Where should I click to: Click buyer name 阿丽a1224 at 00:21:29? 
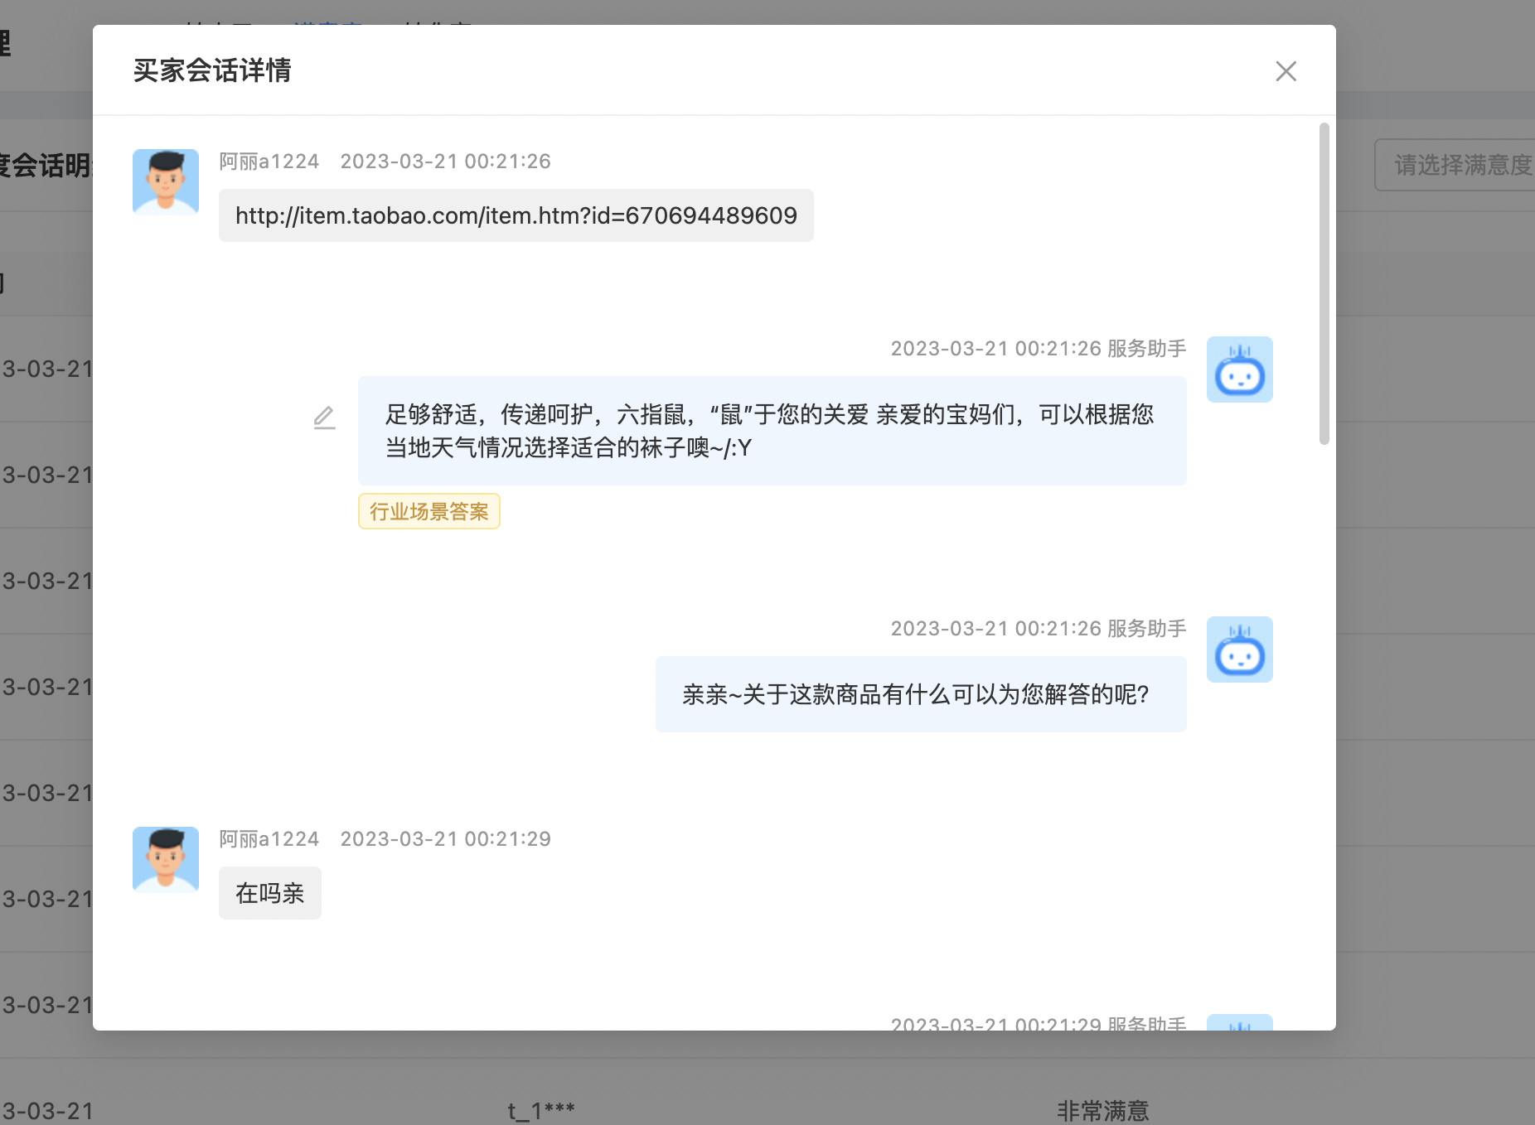tap(269, 839)
